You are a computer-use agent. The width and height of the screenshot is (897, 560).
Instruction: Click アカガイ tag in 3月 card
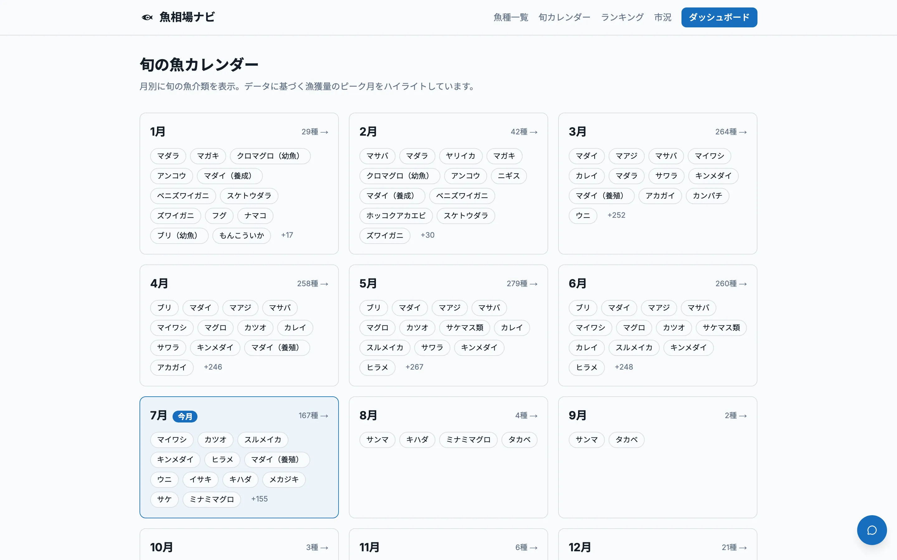click(660, 196)
